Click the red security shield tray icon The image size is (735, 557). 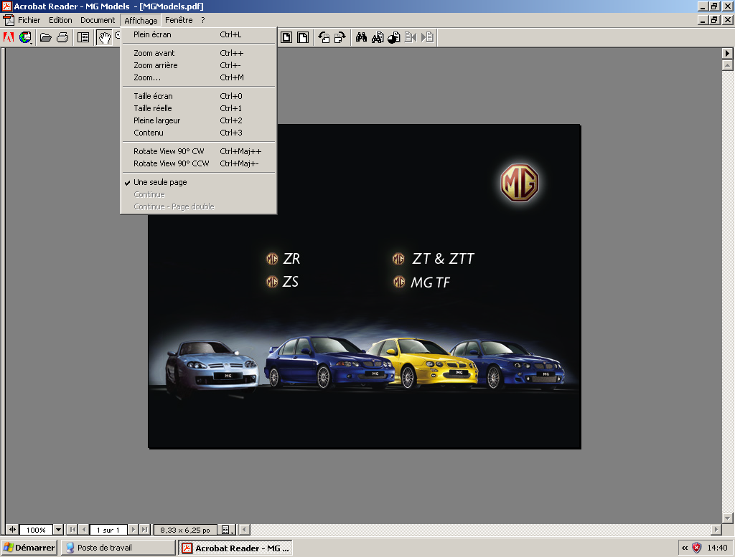click(696, 548)
